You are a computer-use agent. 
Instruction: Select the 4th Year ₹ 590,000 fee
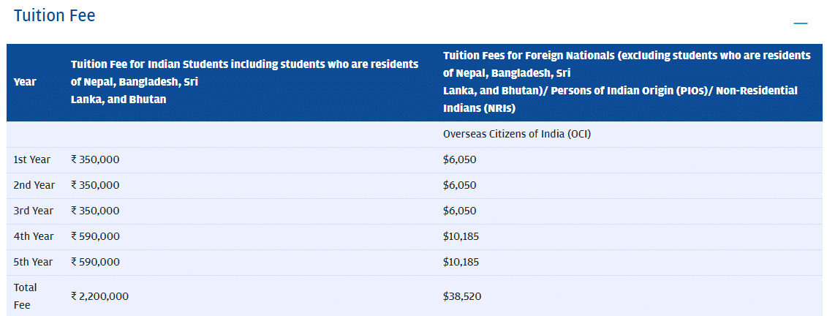click(x=95, y=236)
